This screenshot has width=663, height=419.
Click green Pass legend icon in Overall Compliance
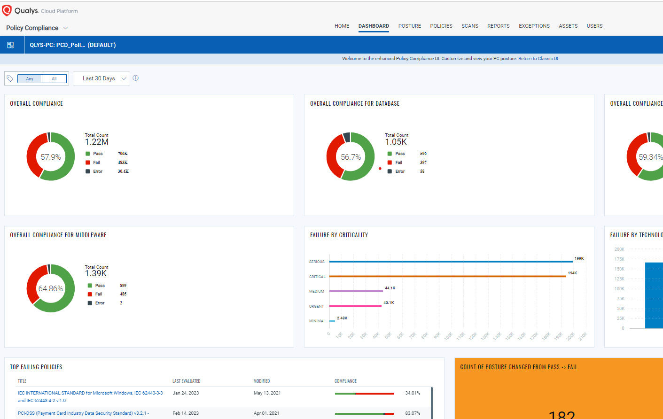(88, 154)
